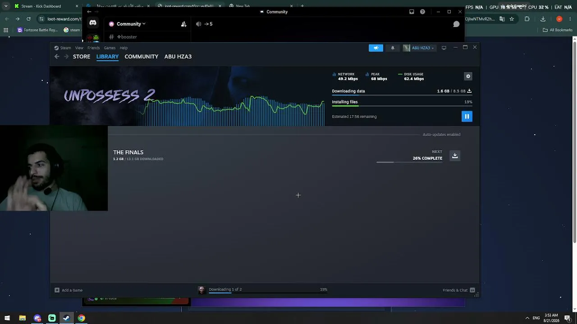
Task: Open Steam downloads settings gear
Action: (468, 76)
